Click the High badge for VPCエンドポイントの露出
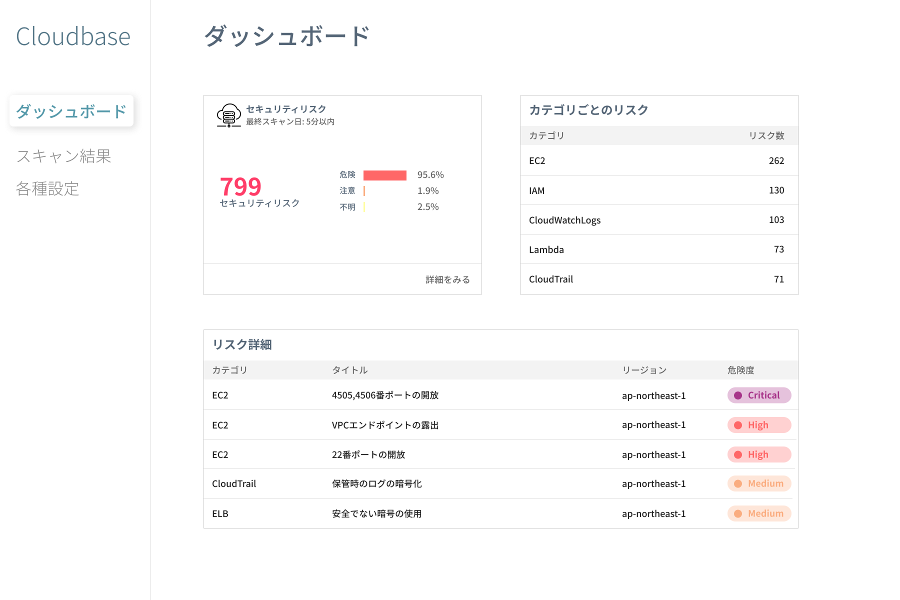 tap(759, 425)
